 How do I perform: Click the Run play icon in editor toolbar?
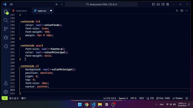pos(177,11)
